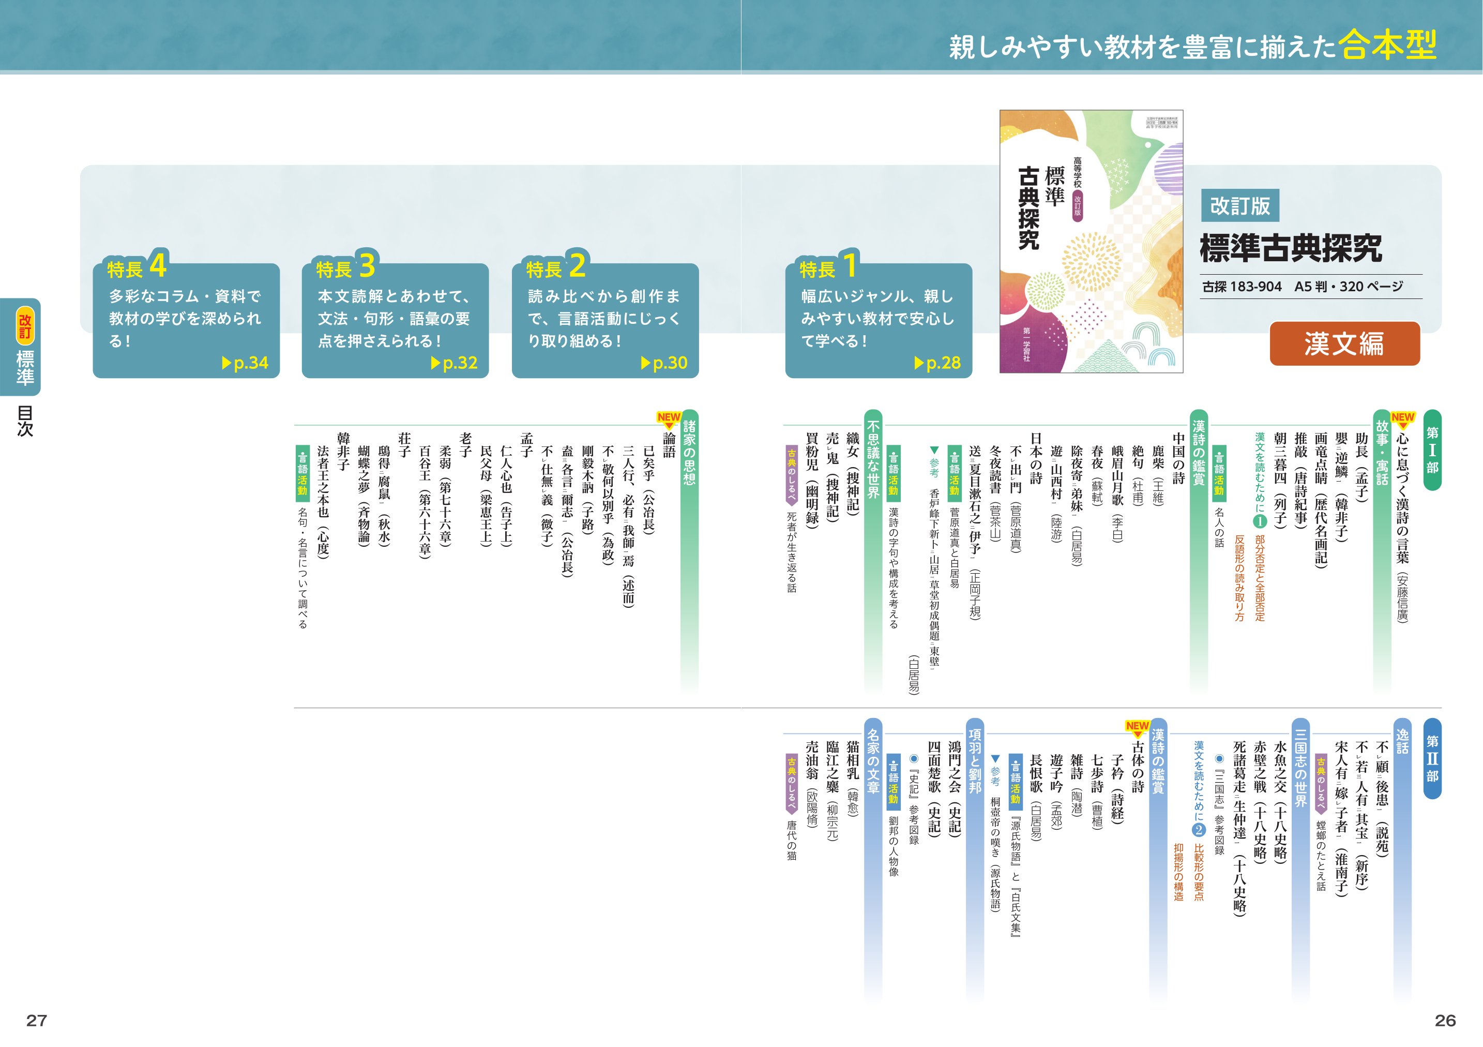
Task: Click the bullet beside 『史記』参考図録
Action: (913, 759)
